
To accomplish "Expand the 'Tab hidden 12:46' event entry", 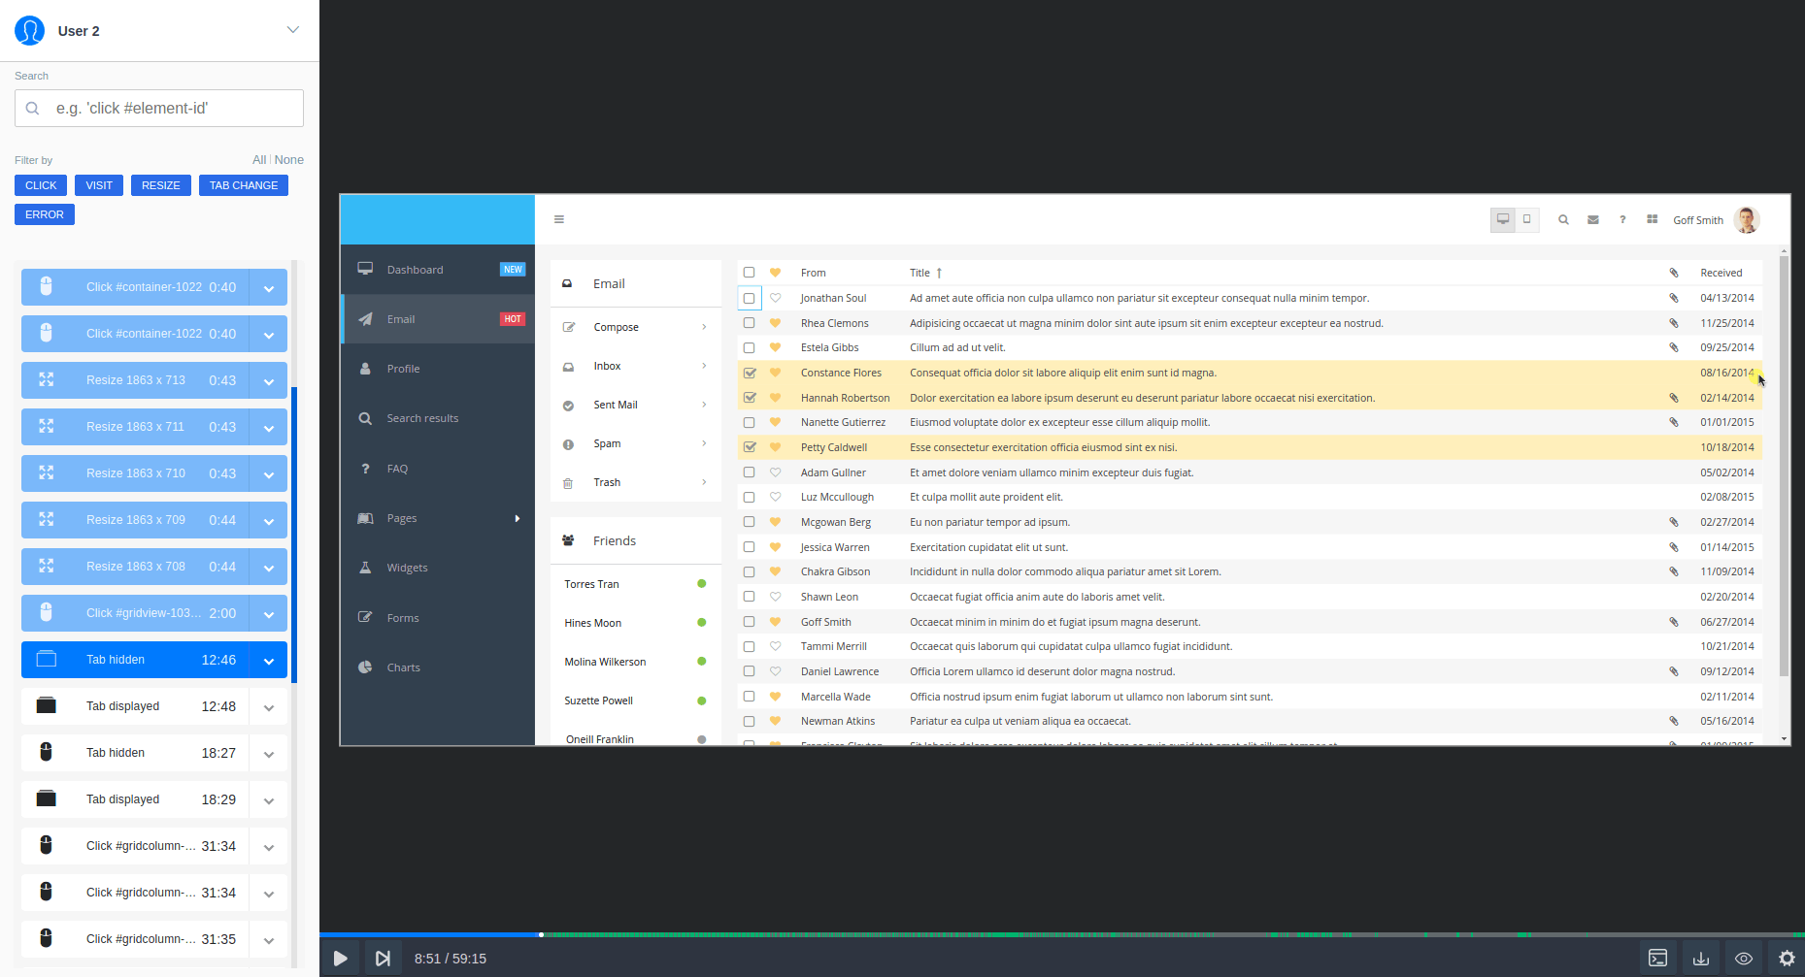I will pyautogui.click(x=269, y=660).
